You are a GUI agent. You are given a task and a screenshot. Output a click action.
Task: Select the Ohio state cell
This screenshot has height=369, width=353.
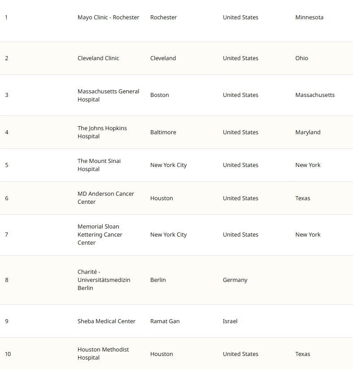301,58
